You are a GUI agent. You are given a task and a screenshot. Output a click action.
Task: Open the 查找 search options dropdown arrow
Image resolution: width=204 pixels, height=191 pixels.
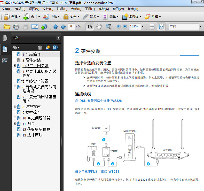(x=200, y=27)
